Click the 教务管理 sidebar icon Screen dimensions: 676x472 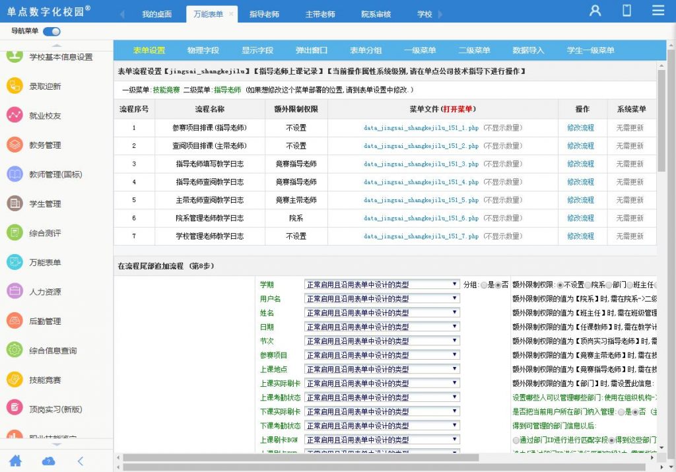point(15,145)
